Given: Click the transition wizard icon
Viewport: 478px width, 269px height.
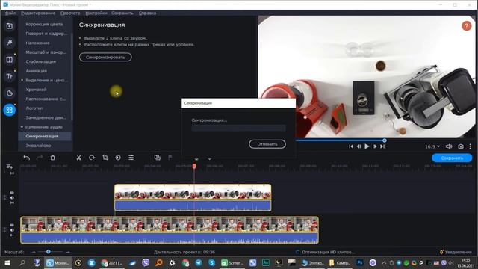Looking at the screenshot, I should click(158, 158).
